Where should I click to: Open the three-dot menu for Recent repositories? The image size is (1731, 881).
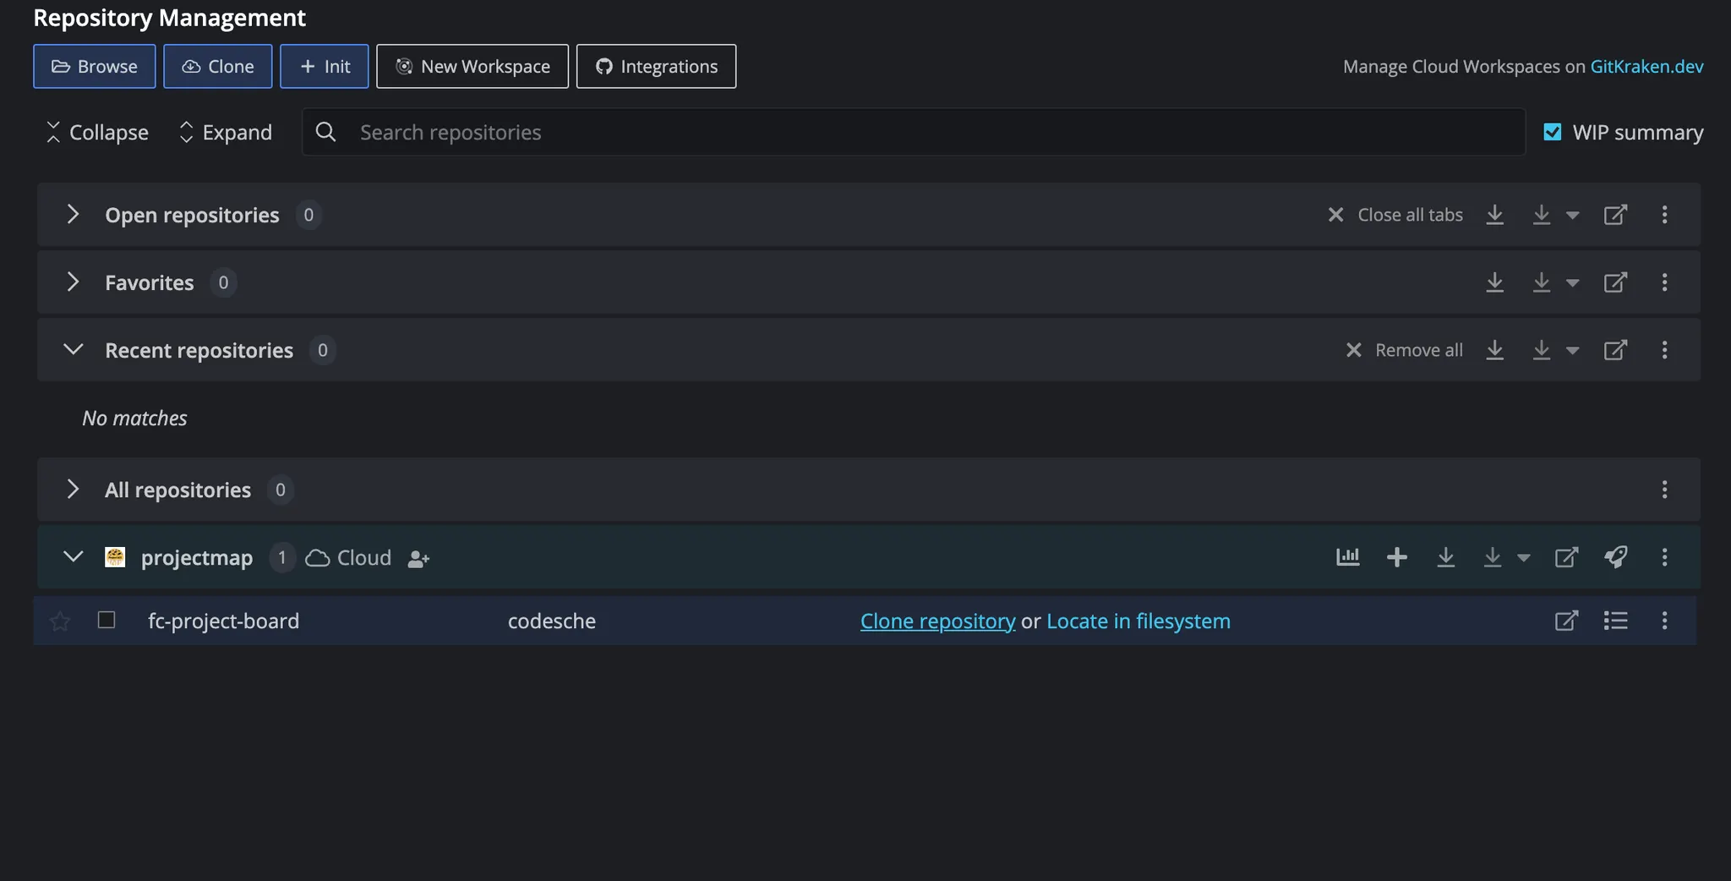point(1664,350)
